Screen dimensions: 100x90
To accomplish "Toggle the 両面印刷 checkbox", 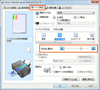I will (x=36, y=55).
